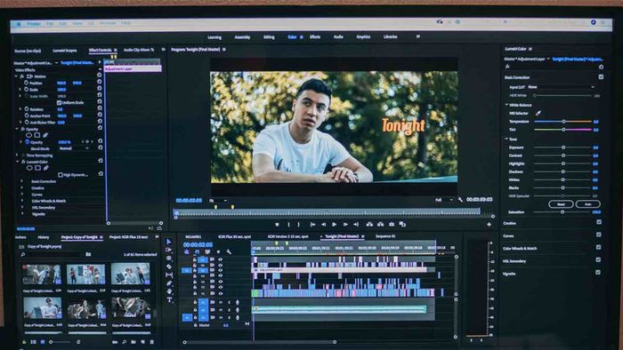Go to Out point in Program Monitor

(356, 225)
